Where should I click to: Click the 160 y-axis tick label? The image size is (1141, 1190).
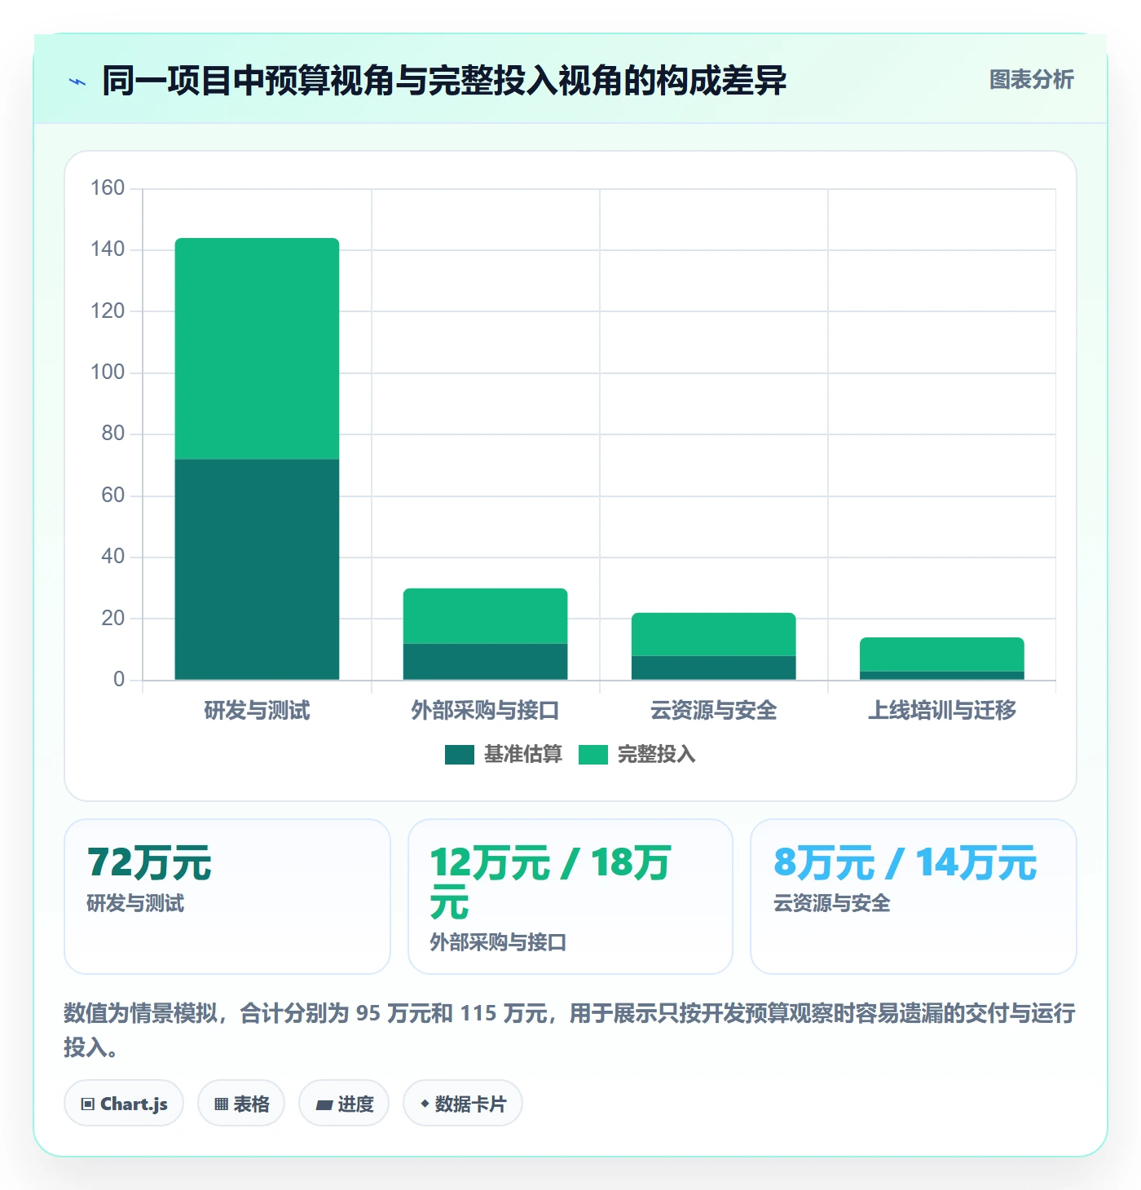pos(108,188)
